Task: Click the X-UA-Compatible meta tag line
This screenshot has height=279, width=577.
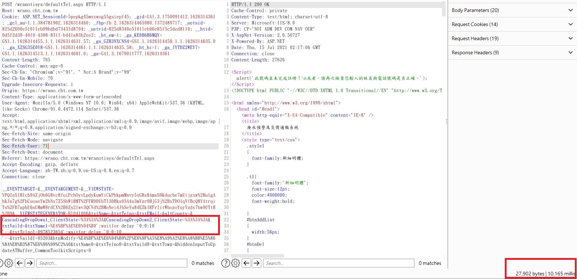Action: click(307, 115)
